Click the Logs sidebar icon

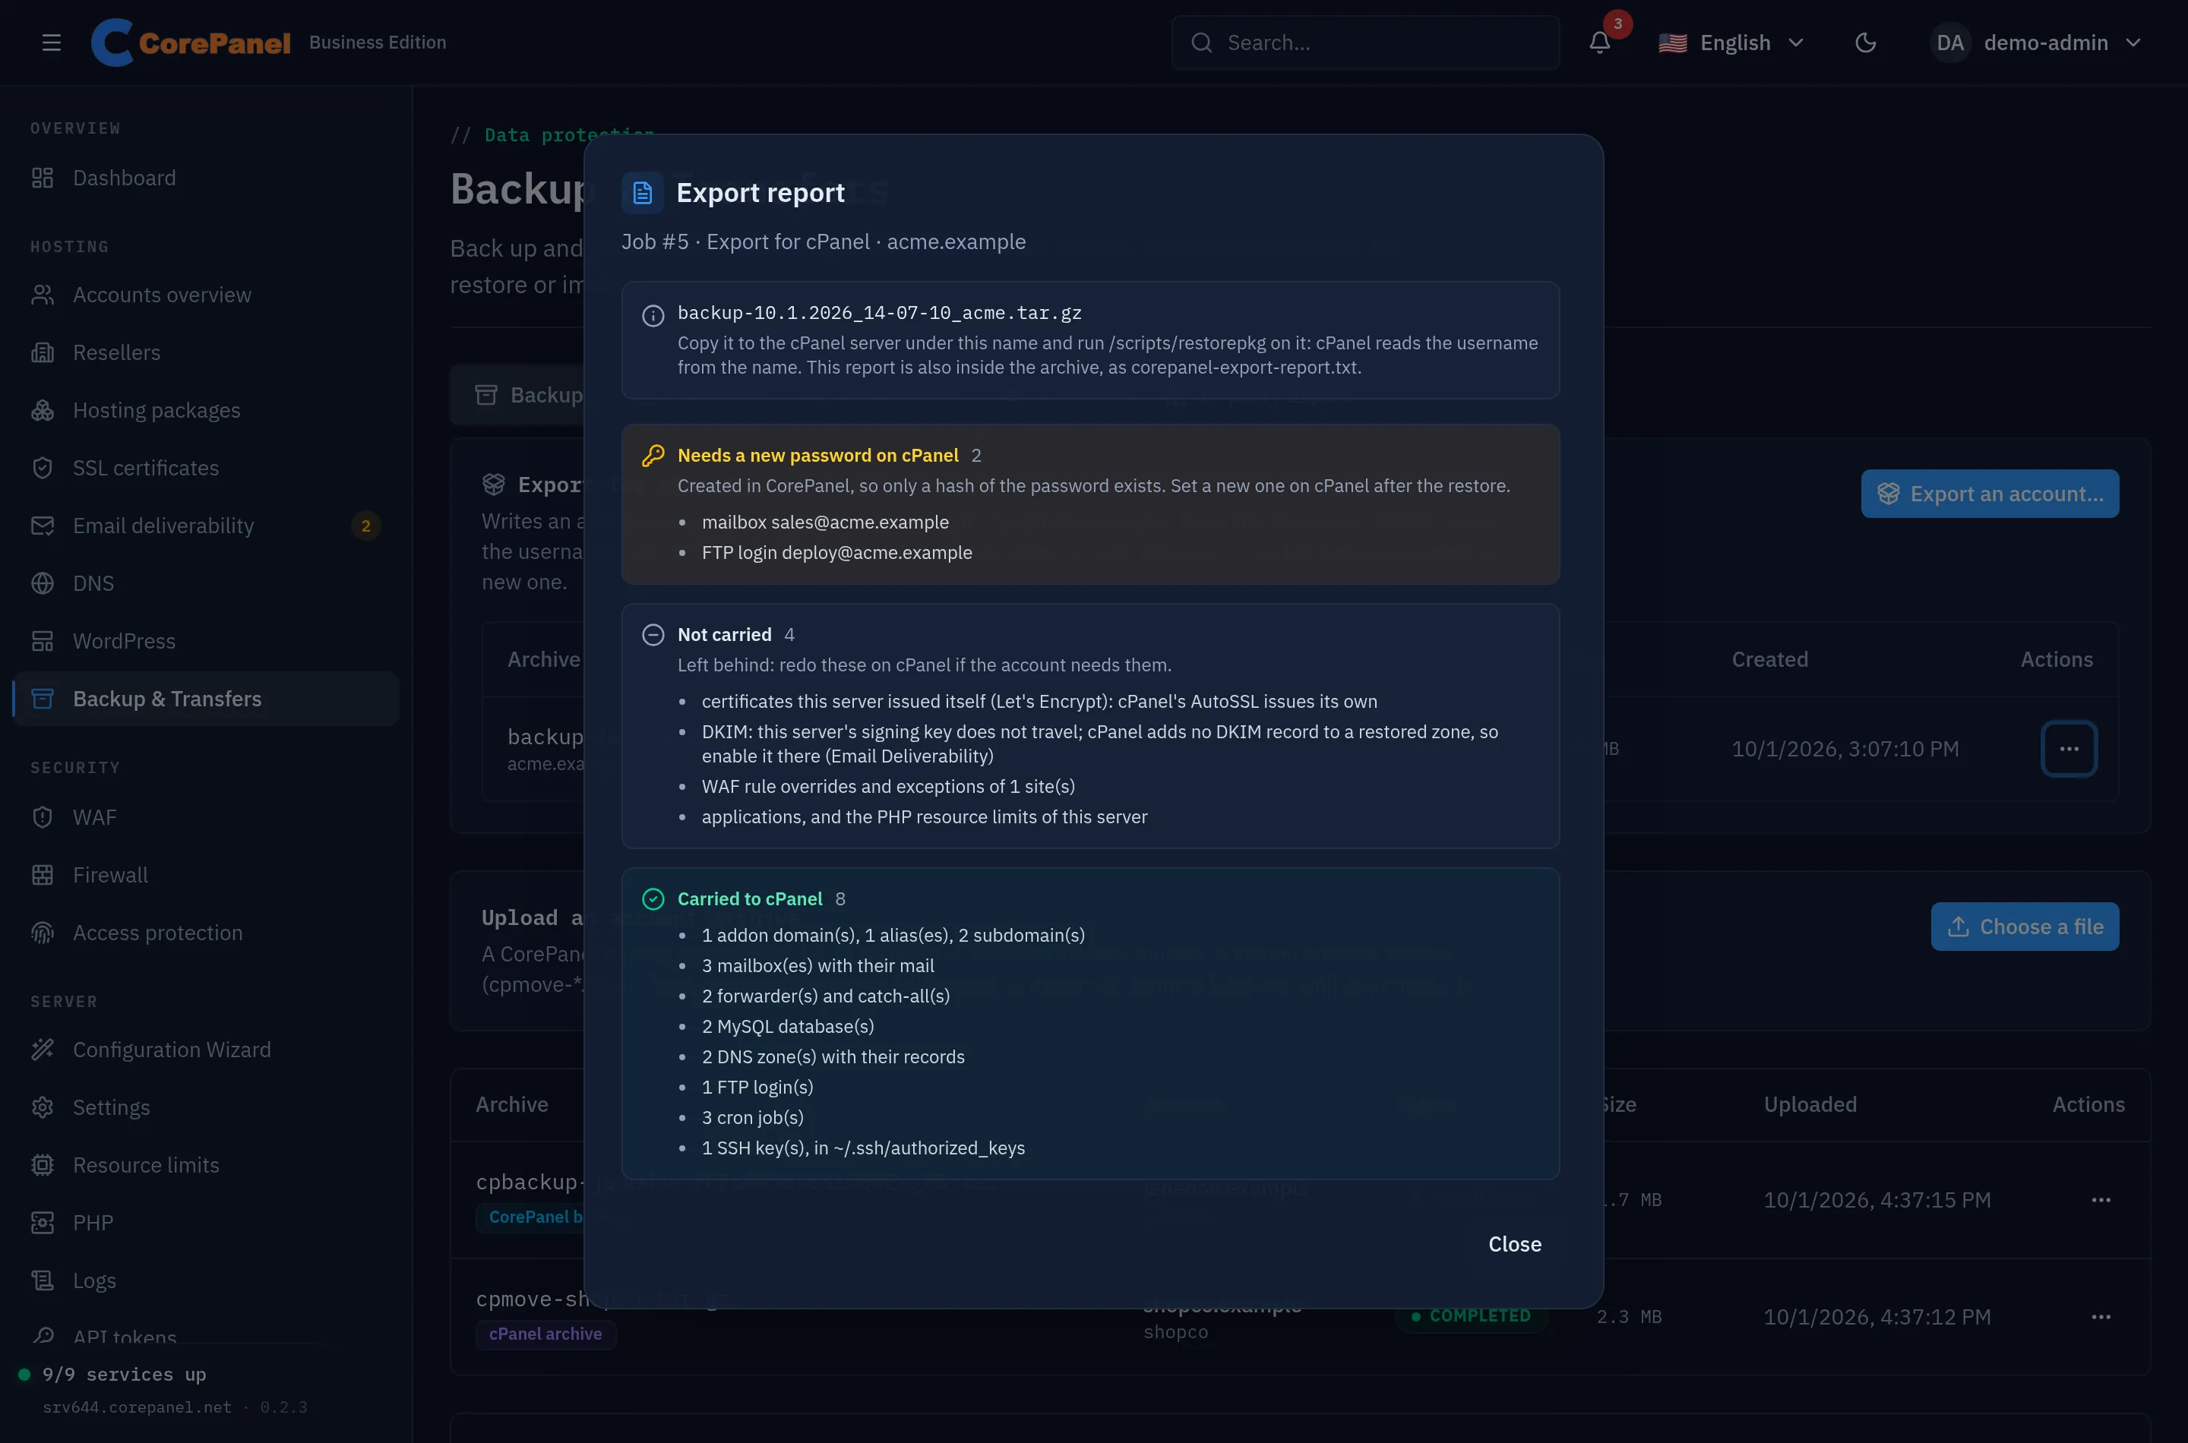pos(43,1280)
